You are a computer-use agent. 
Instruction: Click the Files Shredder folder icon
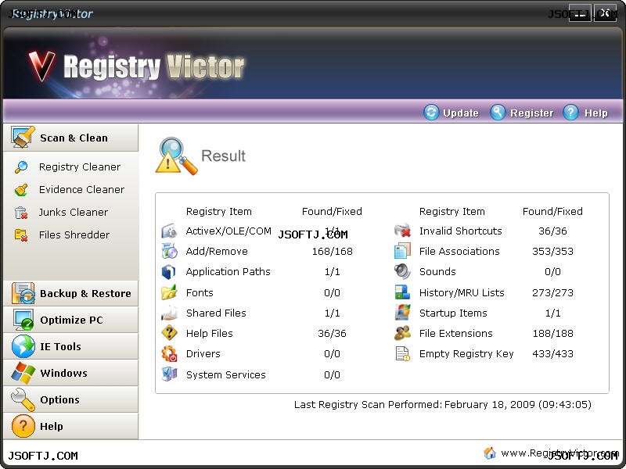[x=21, y=235]
